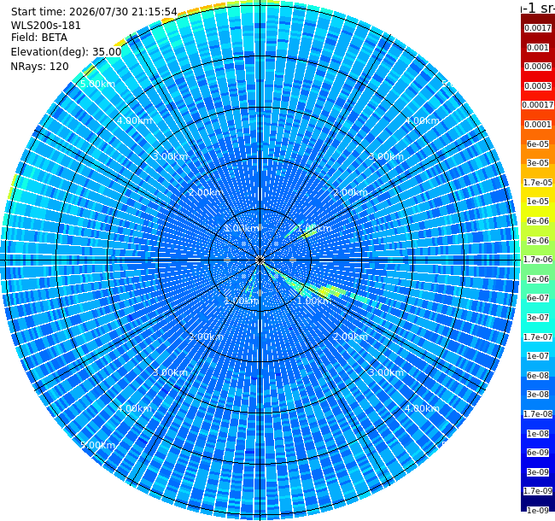Click the upper-right 4.00km range label
Image resolution: width=555 pixels, height=521 pixels.
(422, 120)
